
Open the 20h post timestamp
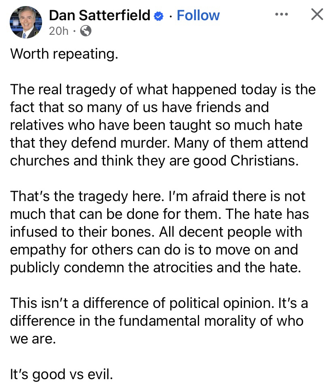point(59,31)
